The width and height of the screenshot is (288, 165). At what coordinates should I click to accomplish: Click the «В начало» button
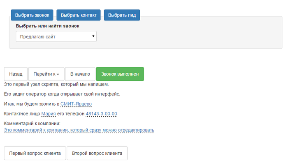click(80, 74)
